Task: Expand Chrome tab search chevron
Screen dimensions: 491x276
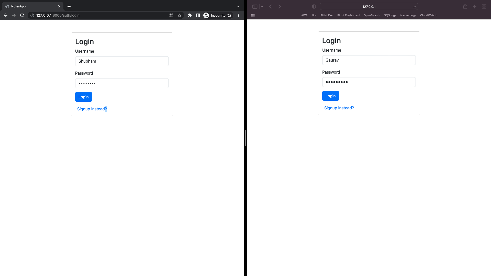Action: 238,6
